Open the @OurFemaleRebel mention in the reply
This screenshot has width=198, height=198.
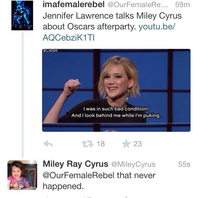(78, 175)
